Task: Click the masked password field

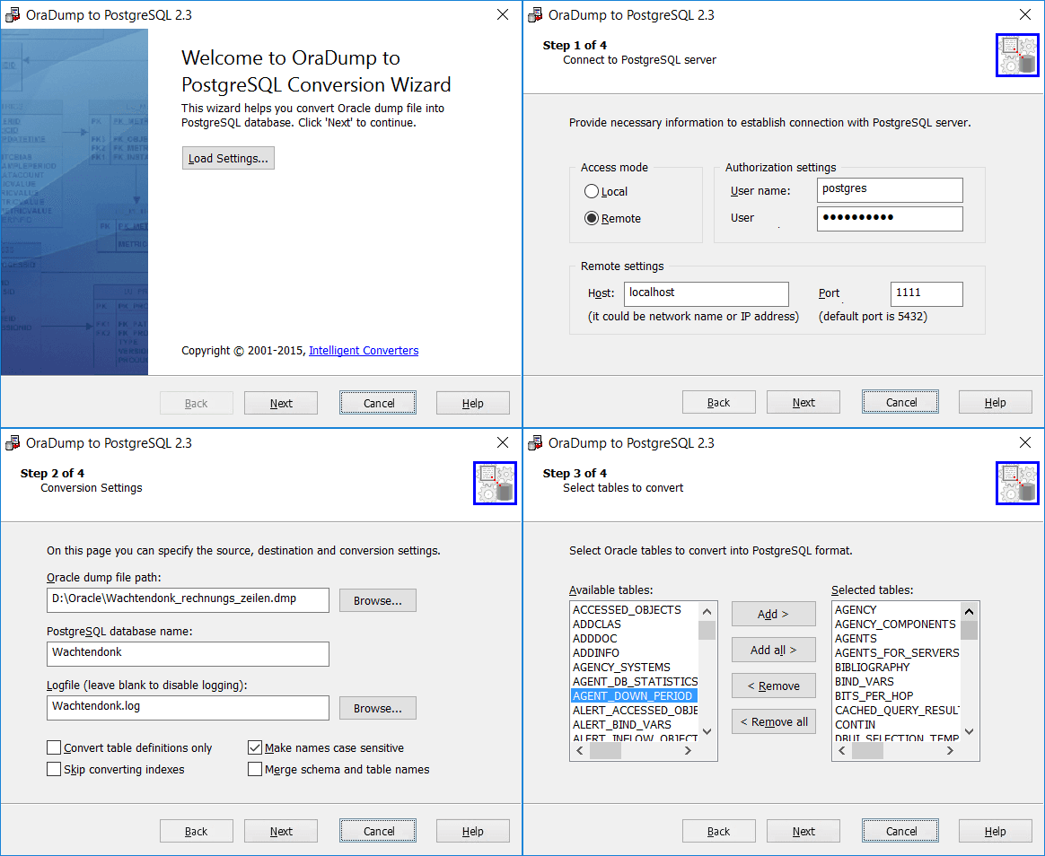Action: (890, 219)
